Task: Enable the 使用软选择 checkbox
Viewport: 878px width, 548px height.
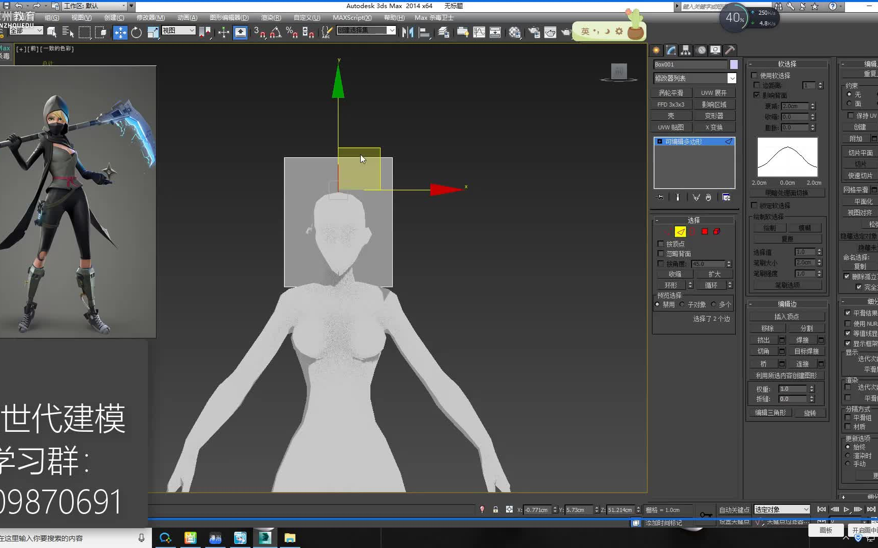Action: tap(755, 76)
